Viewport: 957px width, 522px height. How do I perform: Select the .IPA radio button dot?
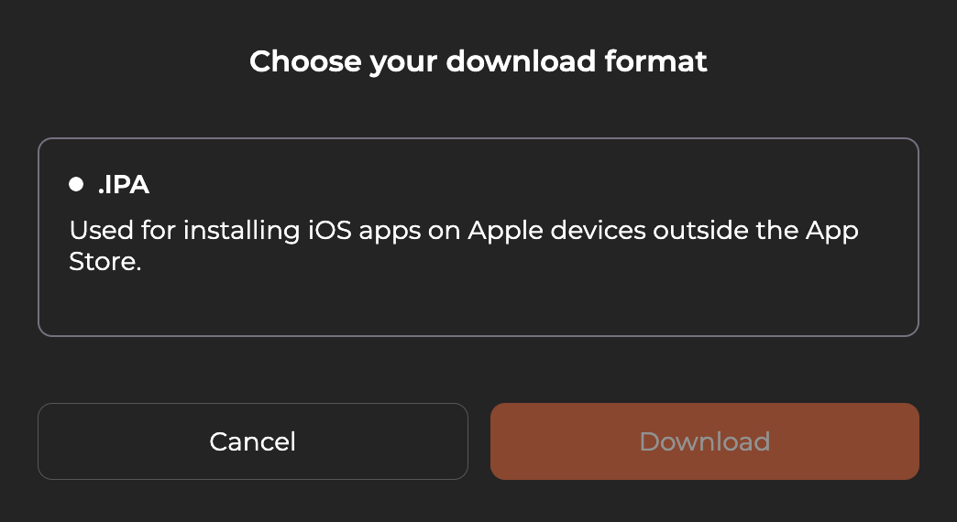(76, 185)
